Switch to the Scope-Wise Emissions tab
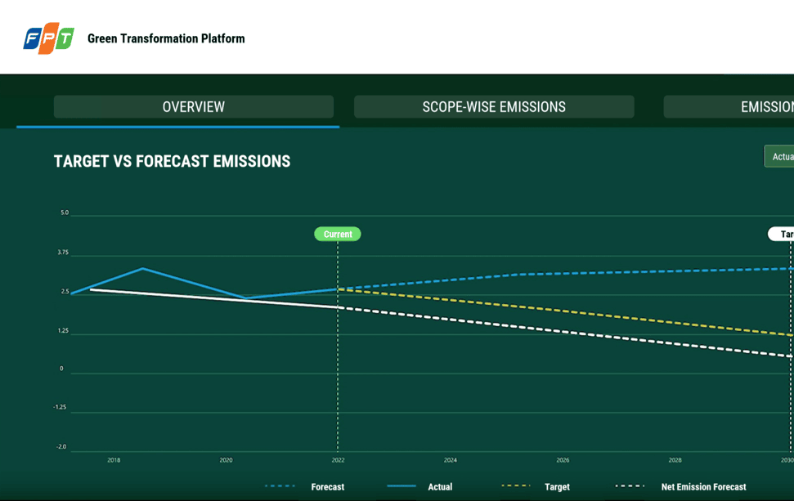 point(494,107)
